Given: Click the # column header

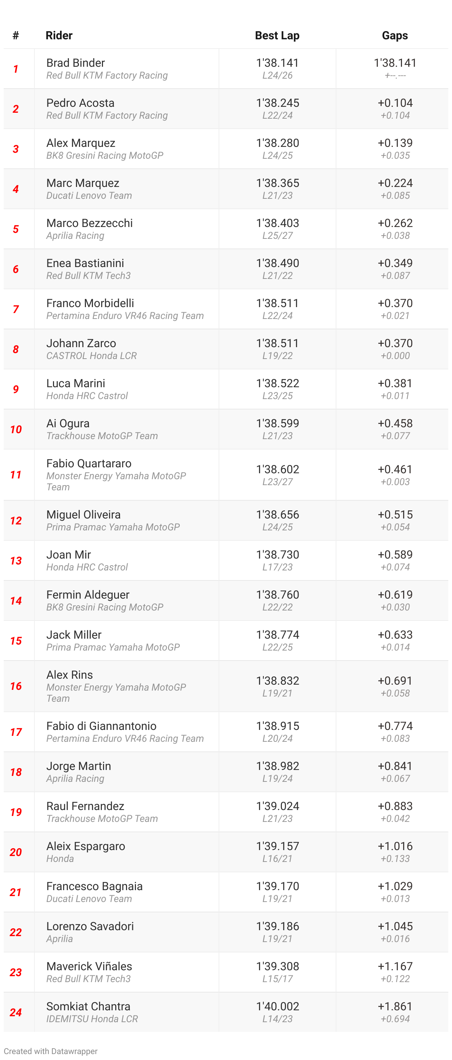Looking at the screenshot, I should (x=16, y=35).
